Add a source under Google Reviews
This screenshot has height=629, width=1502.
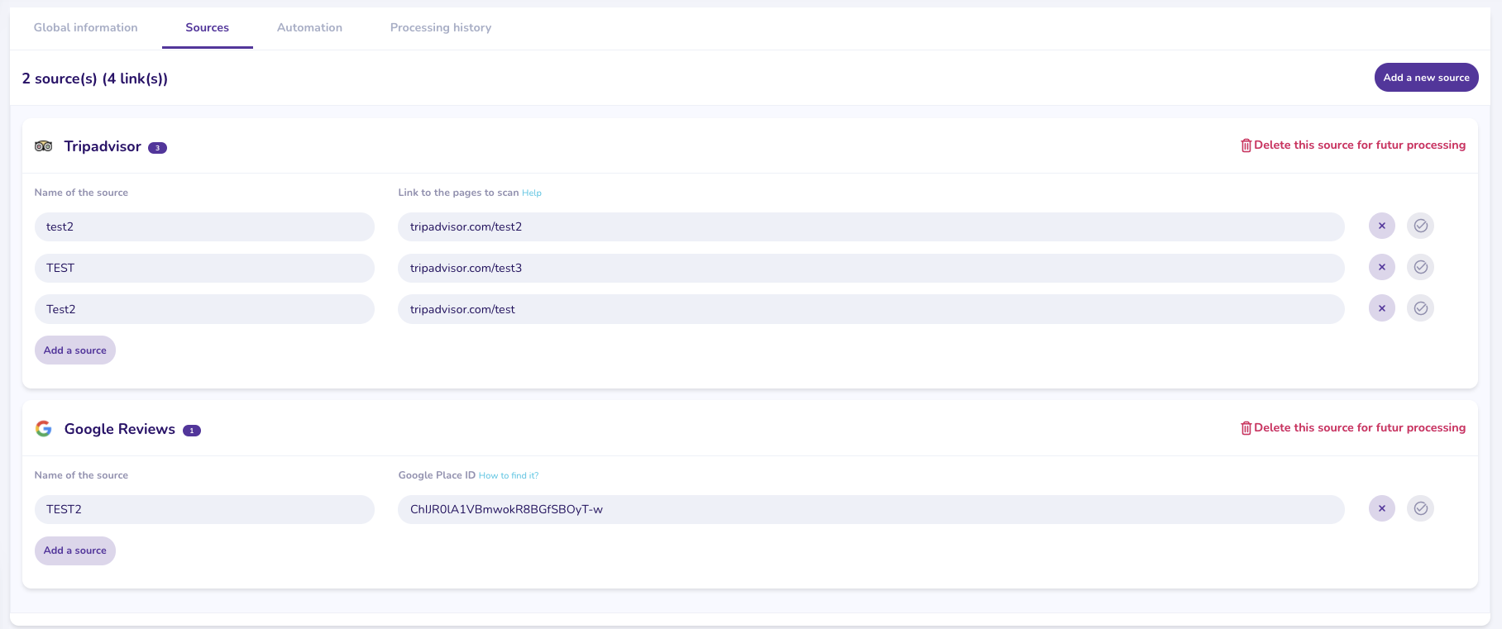pos(75,550)
